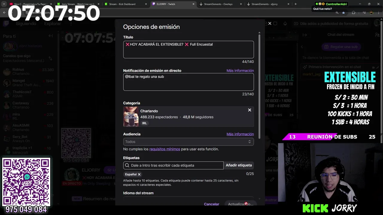Close the ELJORRY - Twitch tab
The image size is (383, 215).
pyautogui.click(x=194, y=4)
